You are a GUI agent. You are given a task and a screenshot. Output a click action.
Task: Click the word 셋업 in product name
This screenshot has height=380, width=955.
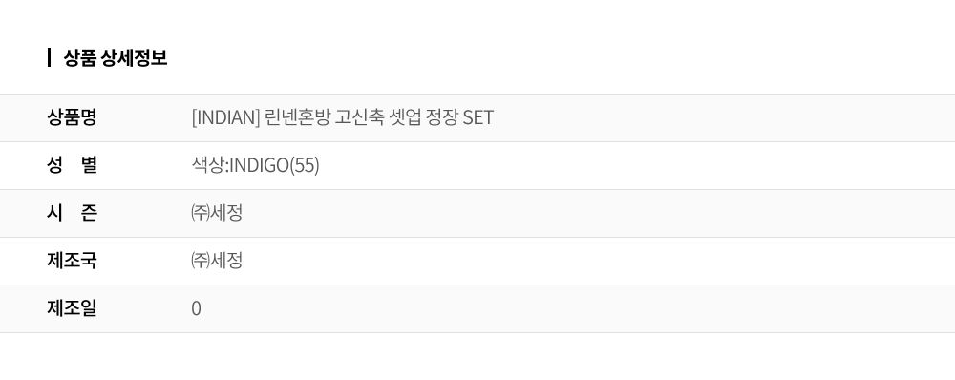pyautogui.click(x=405, y=116)
